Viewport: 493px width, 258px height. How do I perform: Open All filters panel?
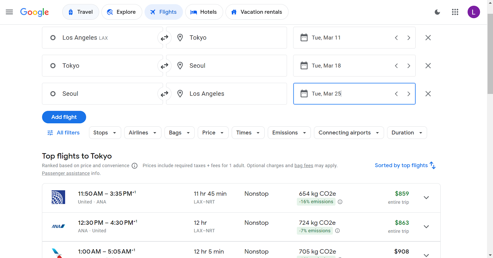[63, 133]
